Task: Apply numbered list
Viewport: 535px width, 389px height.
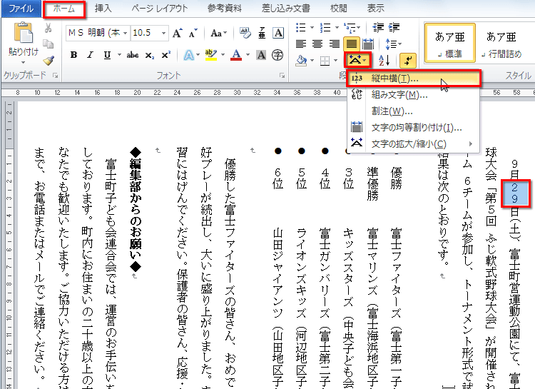Action: (x=325, y=27)
